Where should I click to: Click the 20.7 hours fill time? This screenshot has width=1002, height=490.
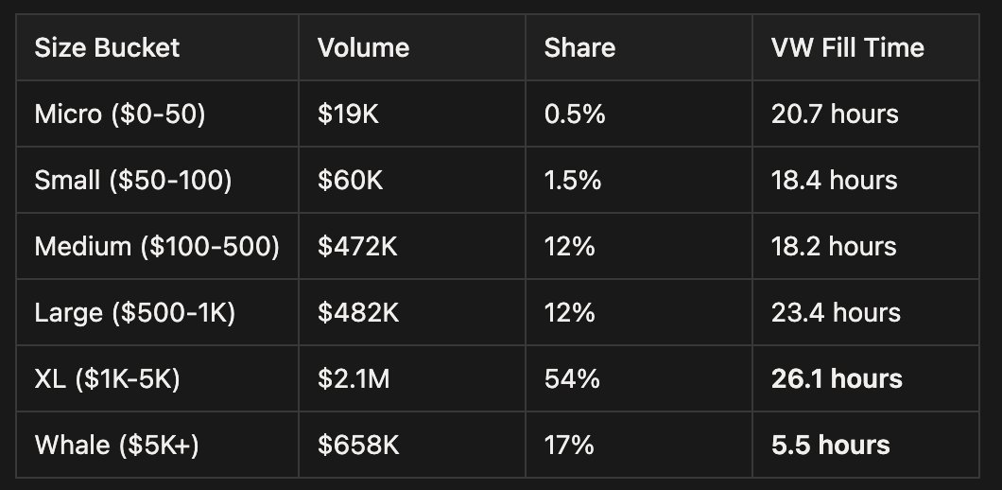click(x=835, y=114)
